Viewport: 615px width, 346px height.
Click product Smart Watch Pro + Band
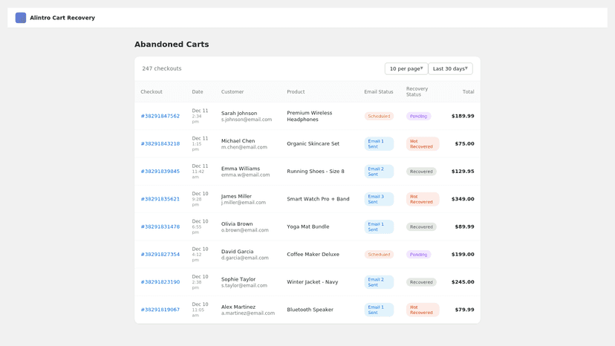318,199
